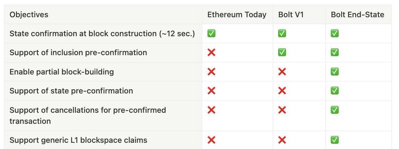Click 'Support of cancellations for pre-confirmed transaction' cell

point(103,115)
